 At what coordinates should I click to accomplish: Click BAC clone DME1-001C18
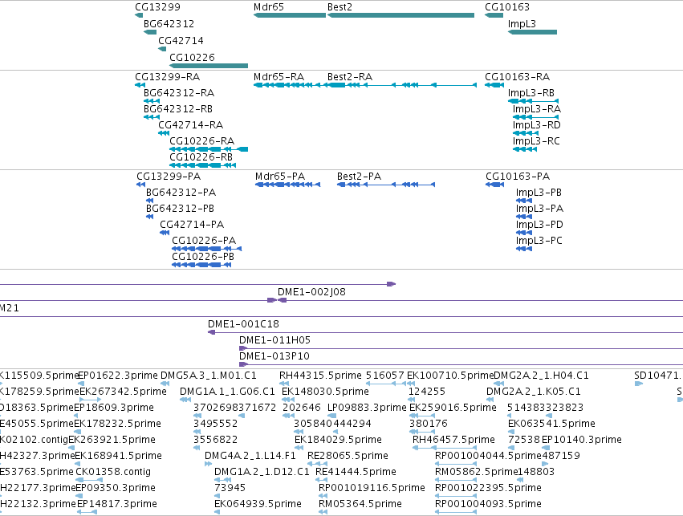(243, 324)
